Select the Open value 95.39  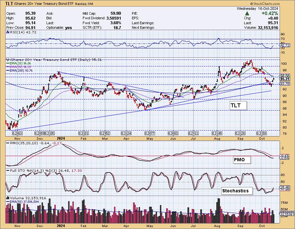(x=30, y=13)
